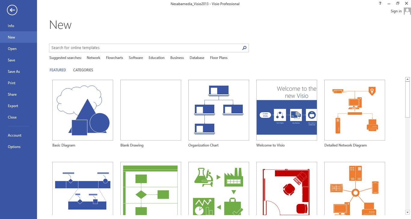Click the Help question mark icon
The image size is (411, 219).
(x=380, y=3)
